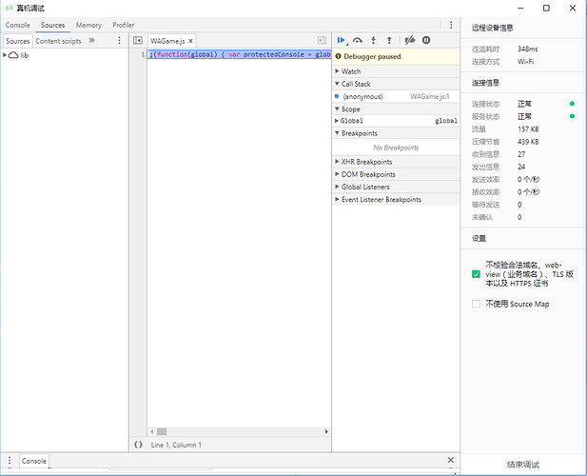Click line number 1 in gutter
Image resolution: width=587 pixels, height=476 pixels.
pyautogui.click(x=143, y=54)
